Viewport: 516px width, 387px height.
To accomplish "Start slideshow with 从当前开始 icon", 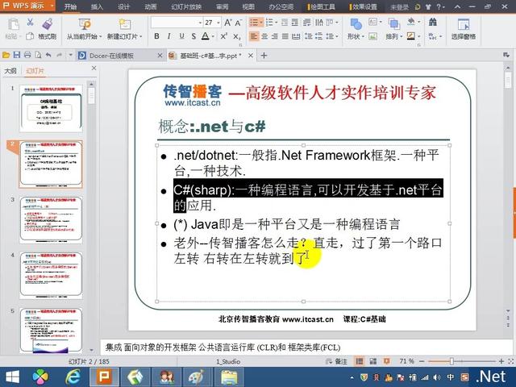I will pos(85,24).
